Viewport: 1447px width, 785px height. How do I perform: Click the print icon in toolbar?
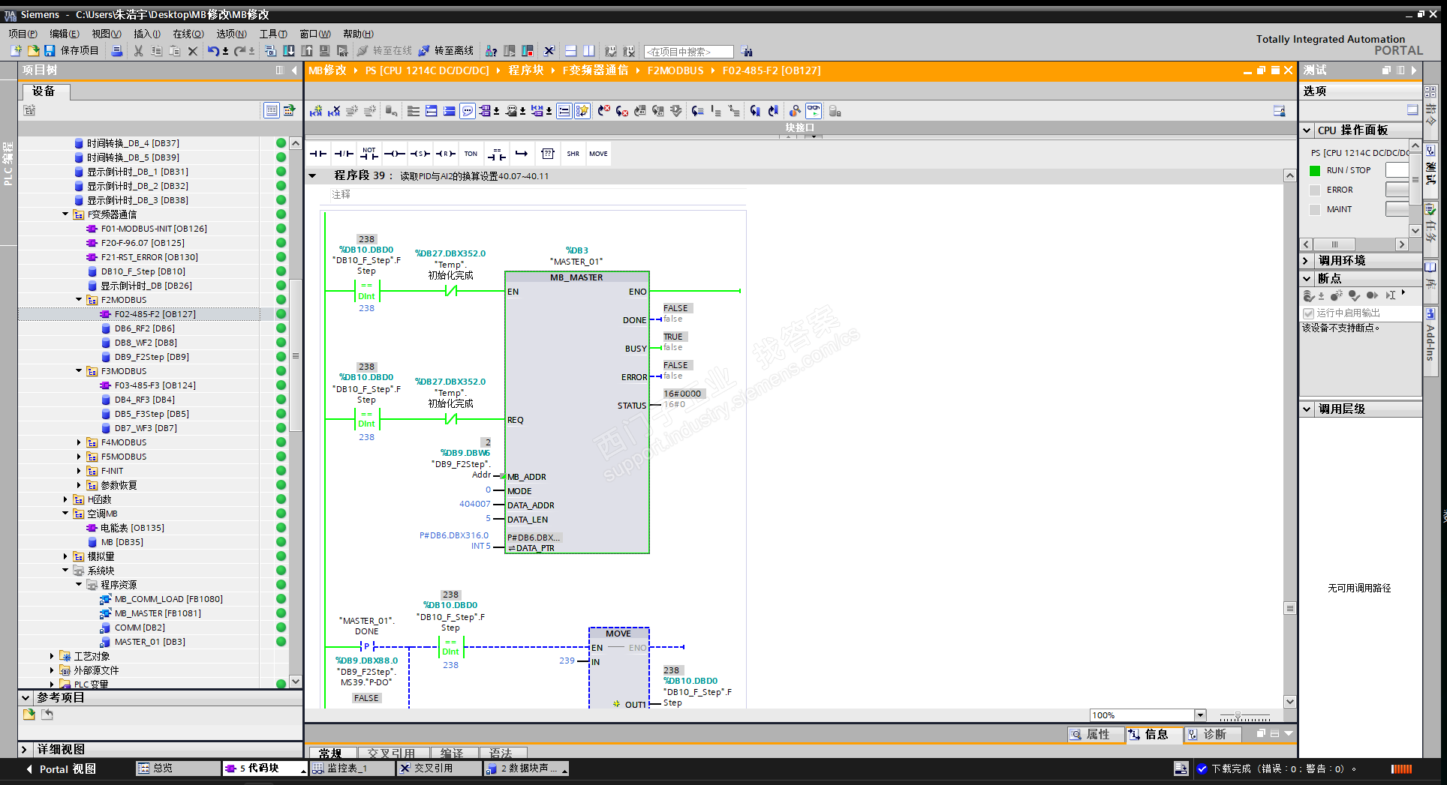pos(116,51)
